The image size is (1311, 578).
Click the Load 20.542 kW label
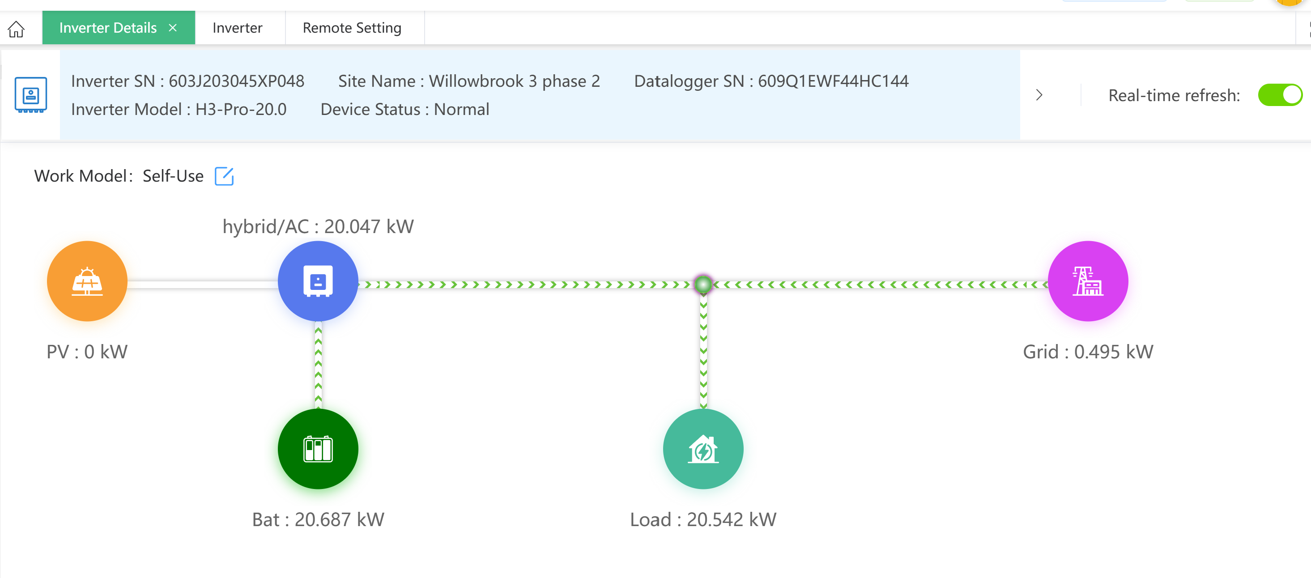pyautogui.click(x=703, y=519)
